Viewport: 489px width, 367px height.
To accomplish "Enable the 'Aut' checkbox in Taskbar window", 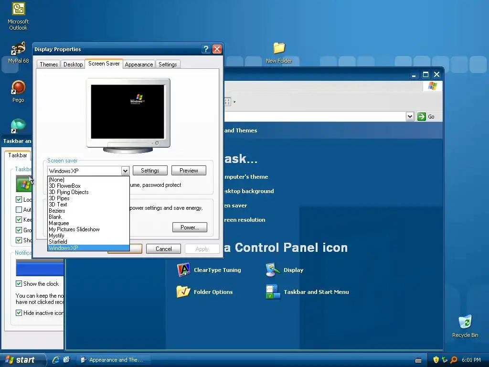I will point(19,209).
